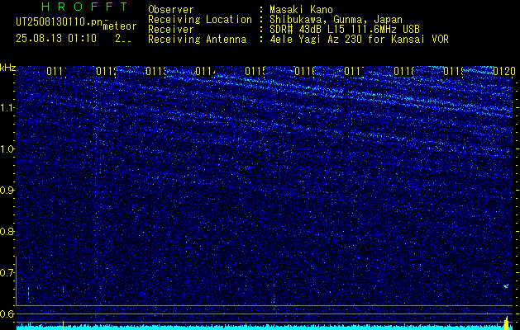Click the 0117 time marker

(355, 71)
